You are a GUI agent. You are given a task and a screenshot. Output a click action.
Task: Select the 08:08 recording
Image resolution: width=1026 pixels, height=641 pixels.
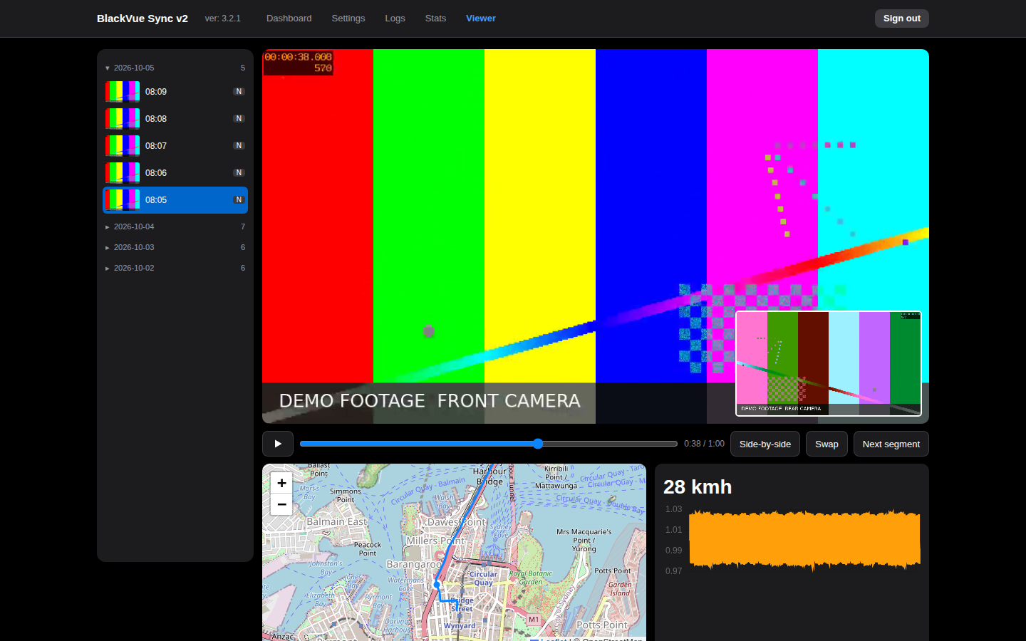click(175, 119)
